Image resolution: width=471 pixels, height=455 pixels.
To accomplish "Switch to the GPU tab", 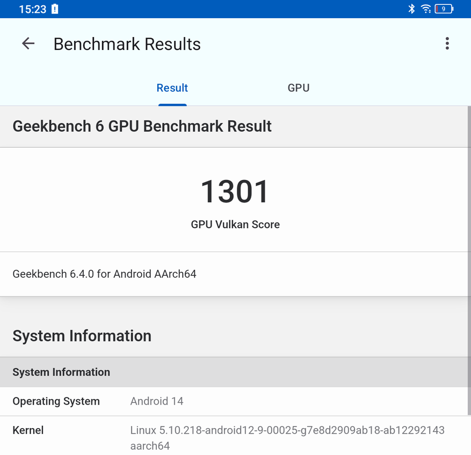I will [298, 88].
